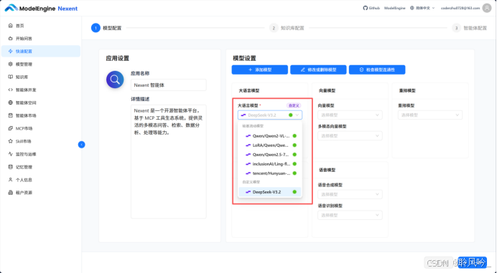Choose the Qwen/Qwen2.5-7 model option
The width and height of the screenshot is (497, 273).
[x=270, y=155]
